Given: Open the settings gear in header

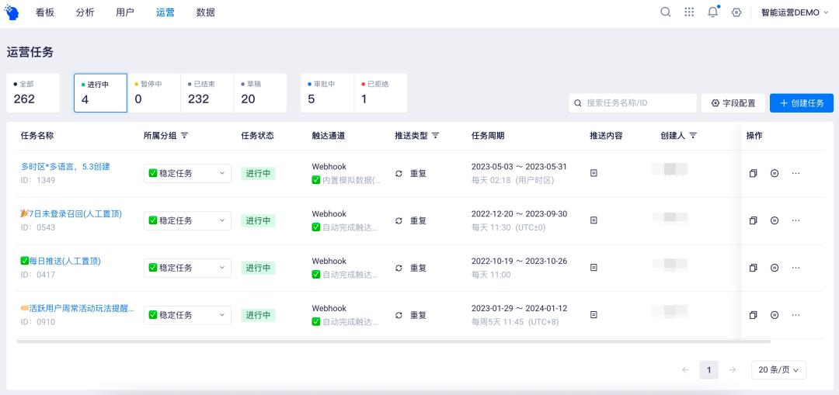Looking at the screenshot, I should (x=736, y=12).
